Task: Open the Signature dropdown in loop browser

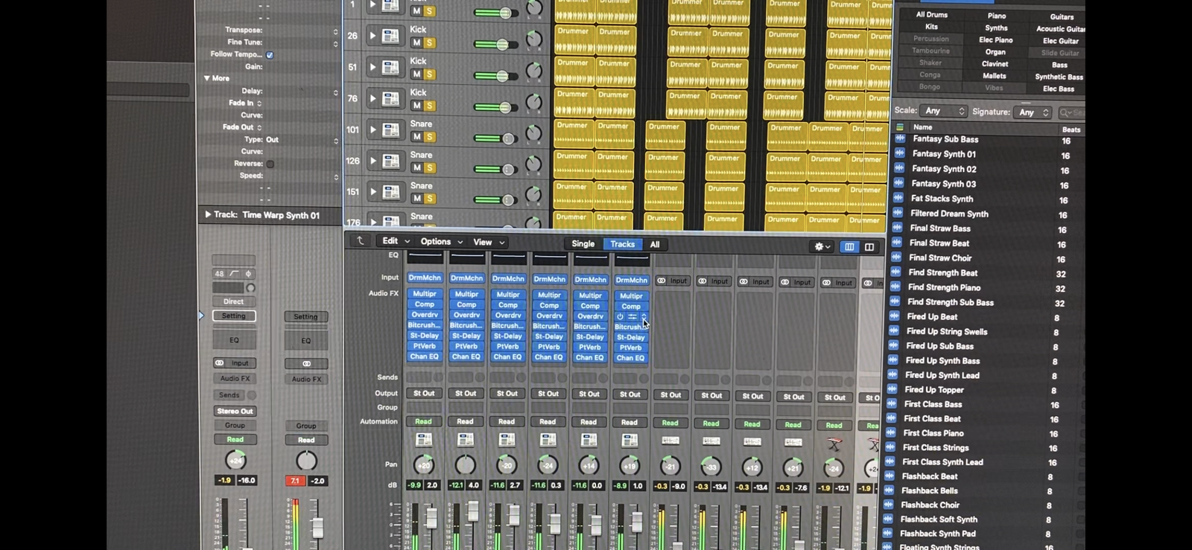Action: 1034,112
